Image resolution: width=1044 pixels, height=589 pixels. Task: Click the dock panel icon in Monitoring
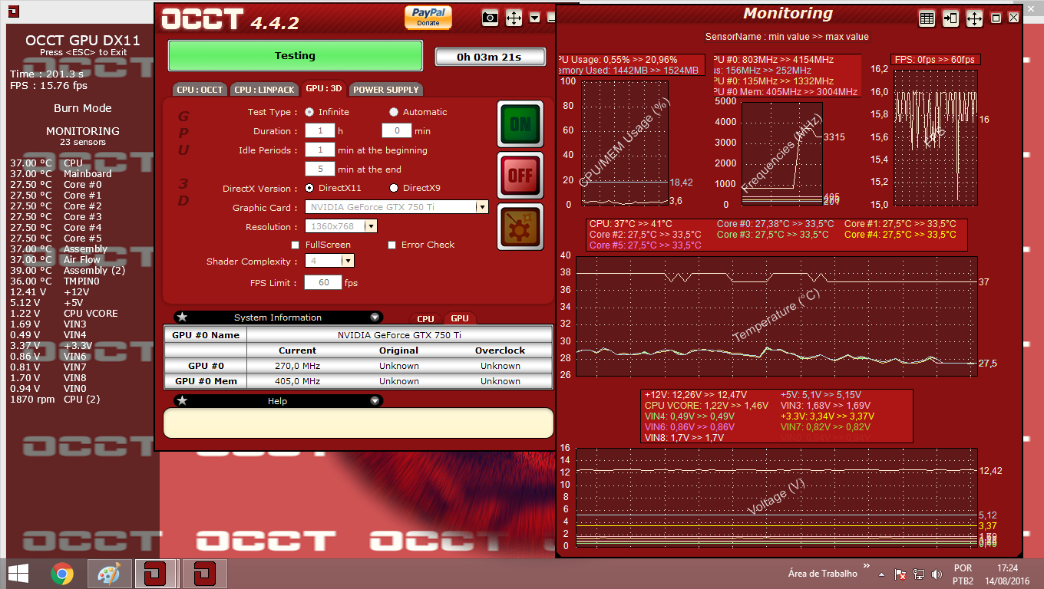(950, 18)
